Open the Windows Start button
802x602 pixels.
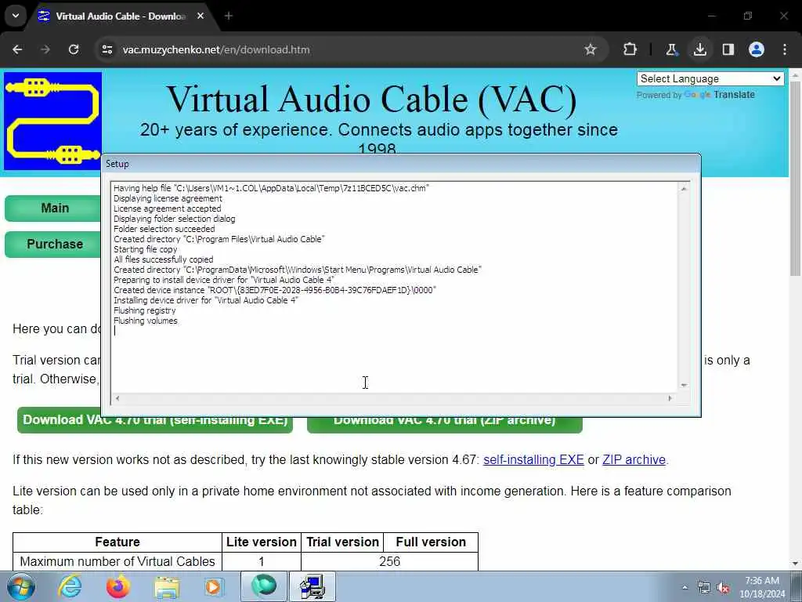pos(20,586)
